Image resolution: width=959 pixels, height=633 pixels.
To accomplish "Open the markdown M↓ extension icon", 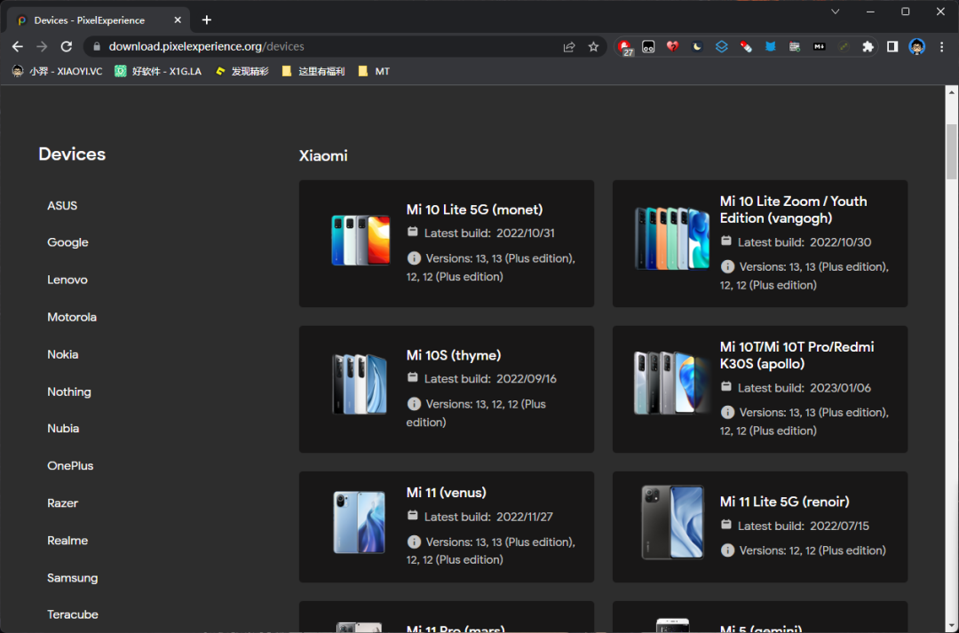I will [819, 47].
